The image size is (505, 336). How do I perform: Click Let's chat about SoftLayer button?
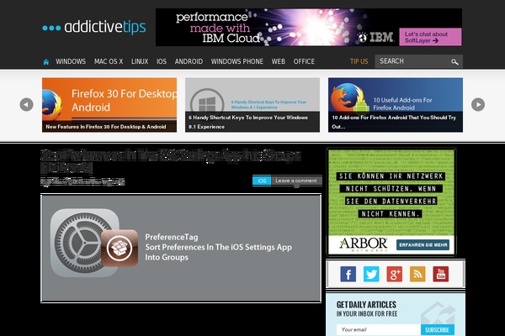430,37
